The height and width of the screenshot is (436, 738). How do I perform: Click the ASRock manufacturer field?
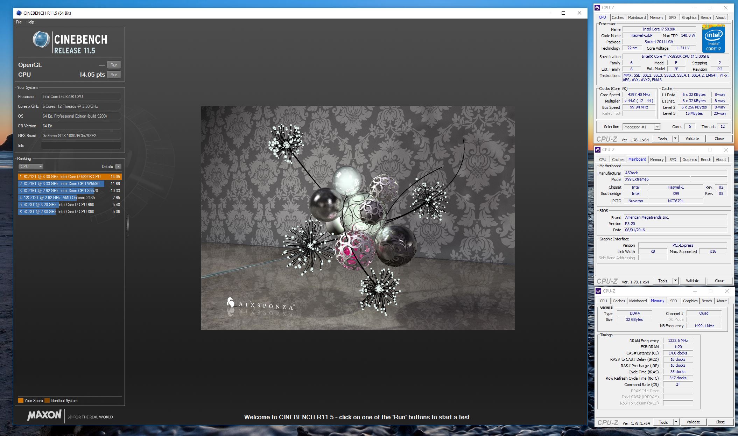(x=675, y=173)
